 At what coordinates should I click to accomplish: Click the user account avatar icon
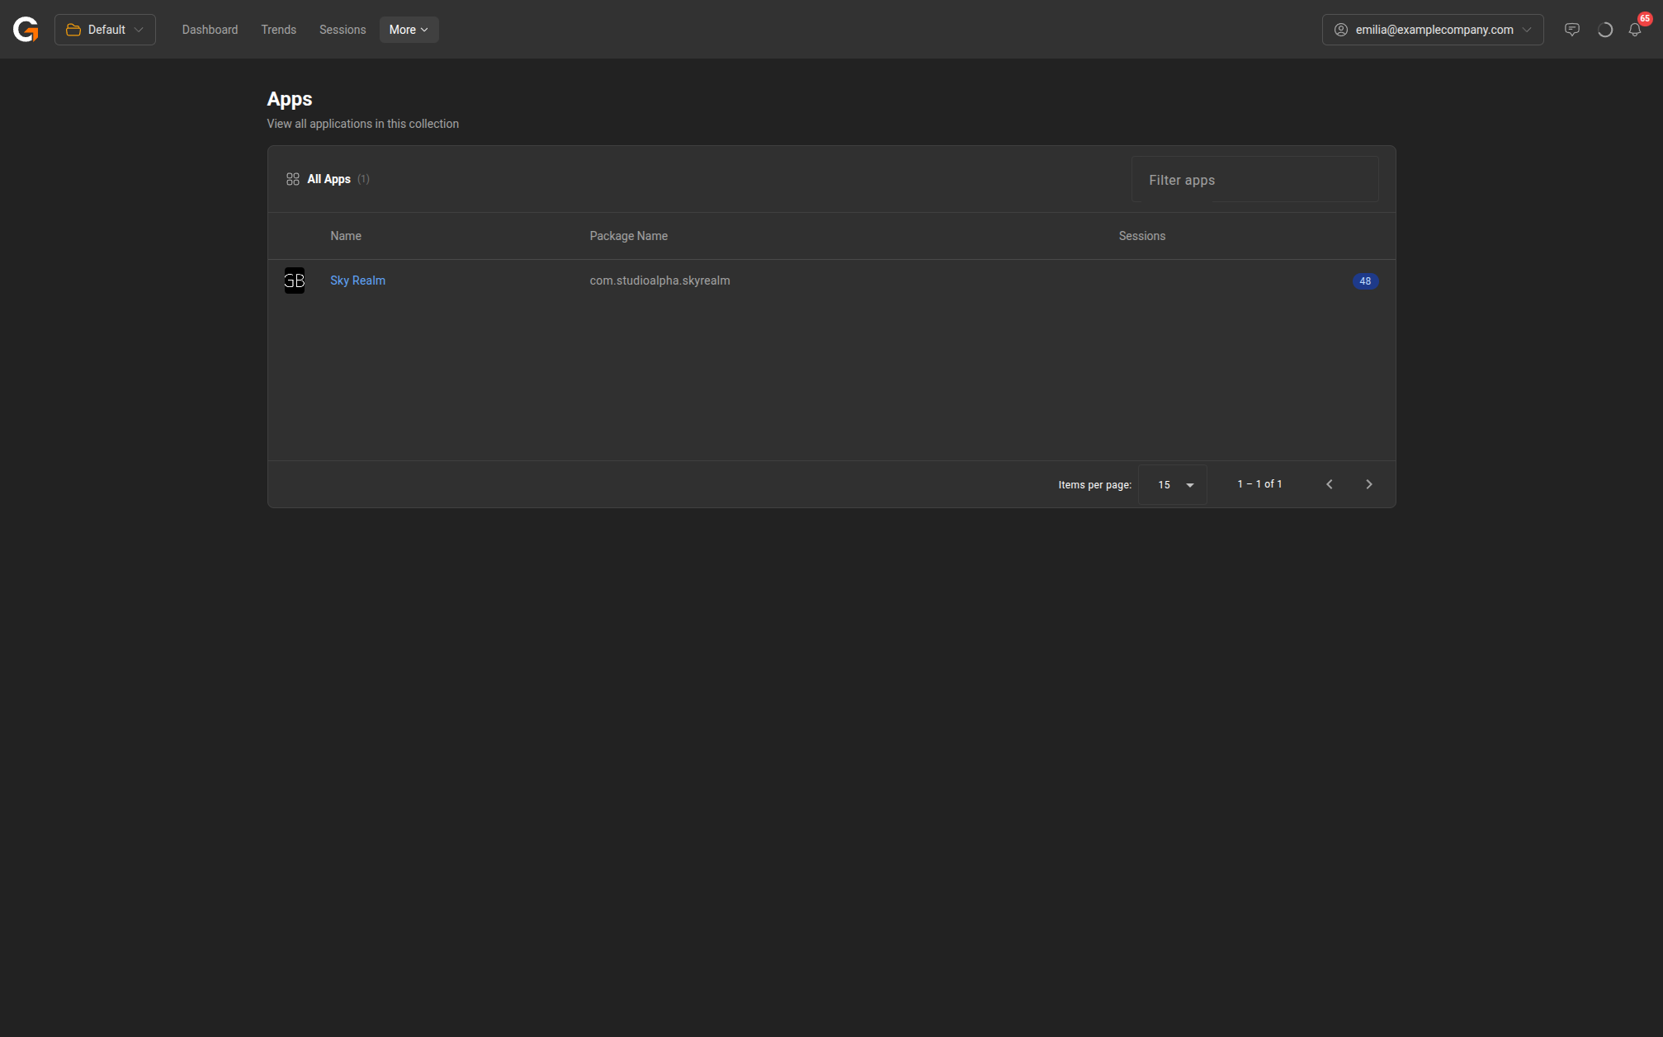coord(1341,30)
